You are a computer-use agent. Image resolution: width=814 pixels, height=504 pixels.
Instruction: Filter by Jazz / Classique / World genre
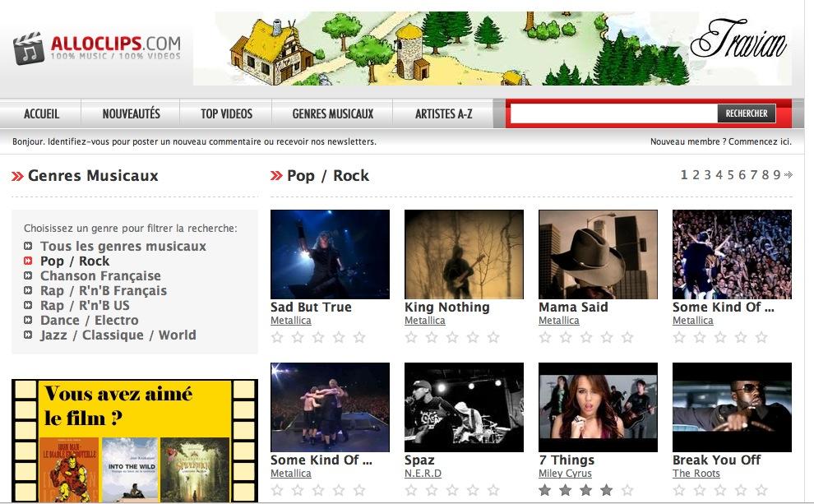pyautogui.click(x=118, y=335)
